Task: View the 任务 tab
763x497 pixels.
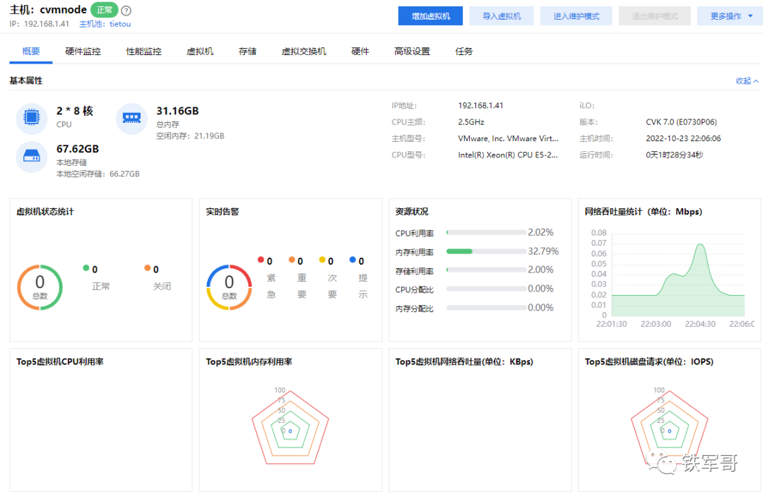Action: tap(463, 51)
